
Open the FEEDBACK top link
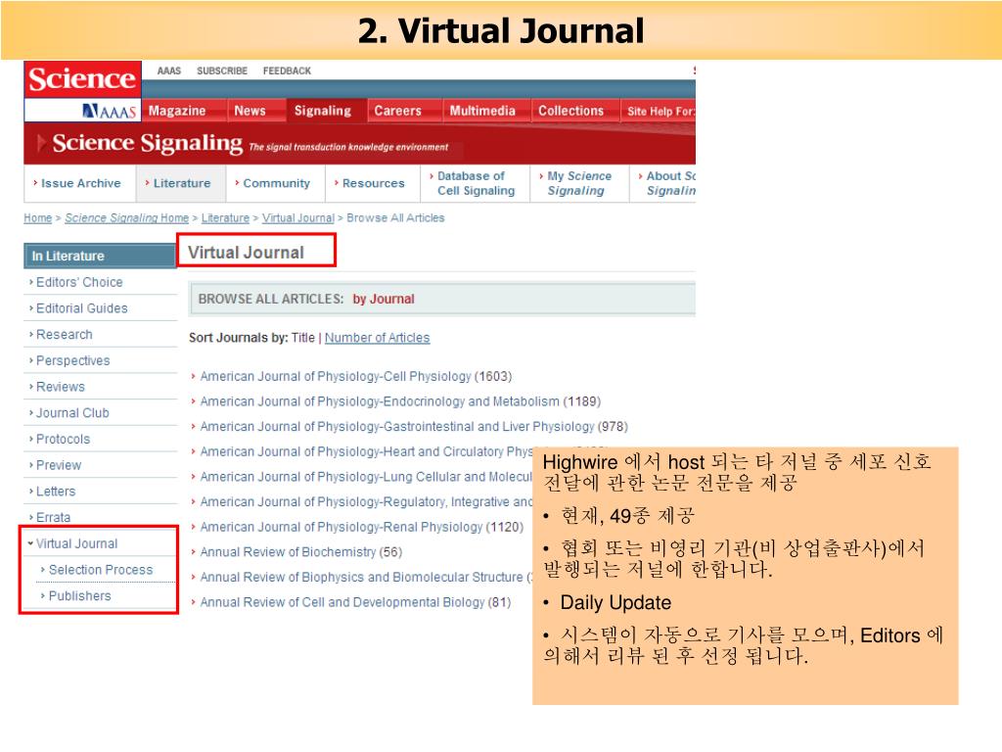[287, 70]
